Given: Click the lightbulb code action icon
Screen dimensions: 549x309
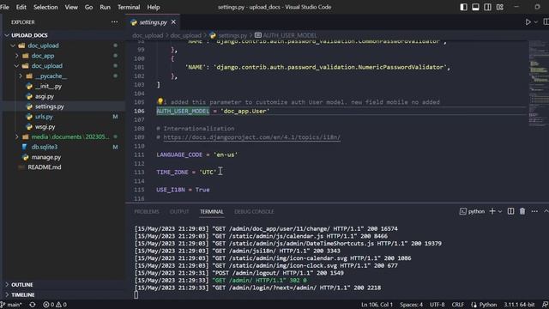Looking at the screenshot, I should tap(160, 101).
